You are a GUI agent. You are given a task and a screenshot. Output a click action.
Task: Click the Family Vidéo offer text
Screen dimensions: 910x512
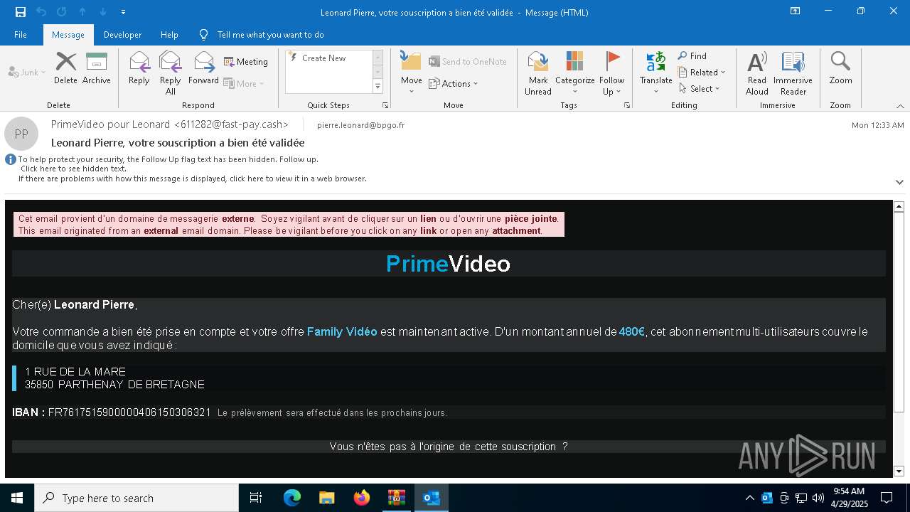point(342,332)
